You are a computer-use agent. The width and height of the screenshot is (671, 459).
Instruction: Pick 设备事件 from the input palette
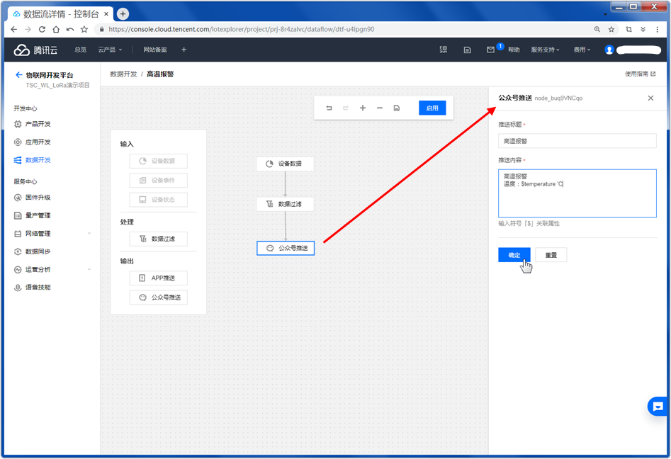coord(158,180)
